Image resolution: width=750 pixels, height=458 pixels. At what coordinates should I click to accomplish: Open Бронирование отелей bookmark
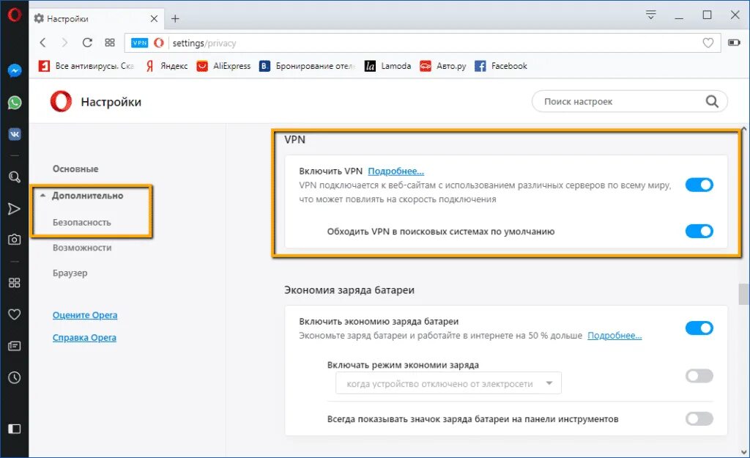[307, 66]
